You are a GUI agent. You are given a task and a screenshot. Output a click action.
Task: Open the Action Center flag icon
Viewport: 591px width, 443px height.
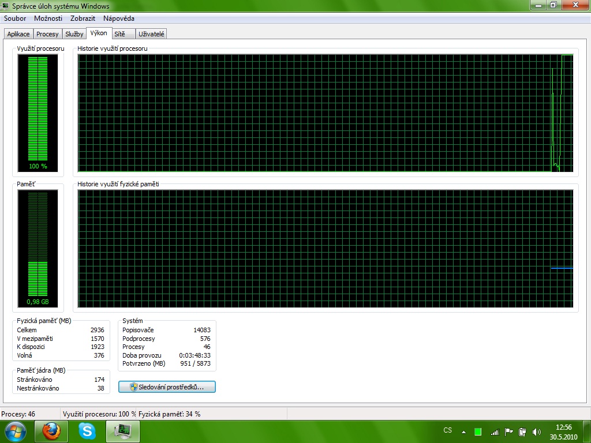coord(508,431)
